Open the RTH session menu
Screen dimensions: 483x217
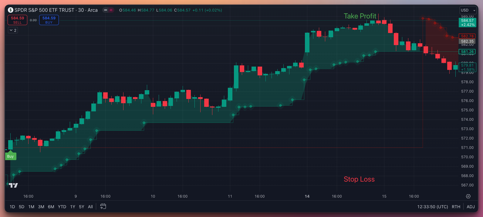coord(456,207)
